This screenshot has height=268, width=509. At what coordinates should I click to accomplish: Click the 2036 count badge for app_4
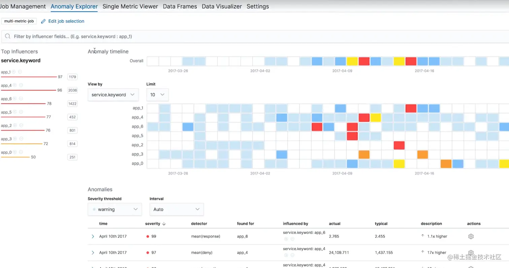(72, 90)
